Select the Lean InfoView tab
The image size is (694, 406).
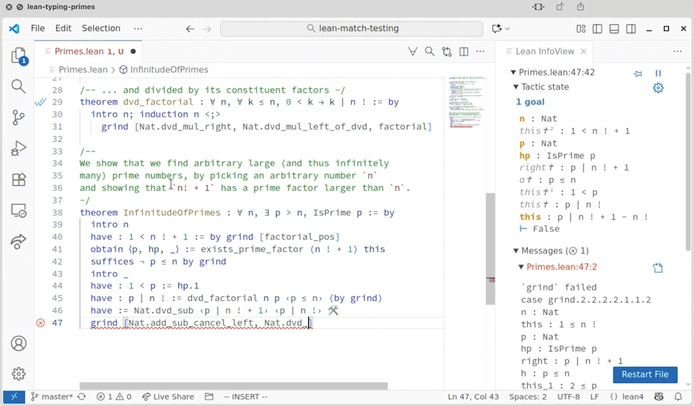544,51
